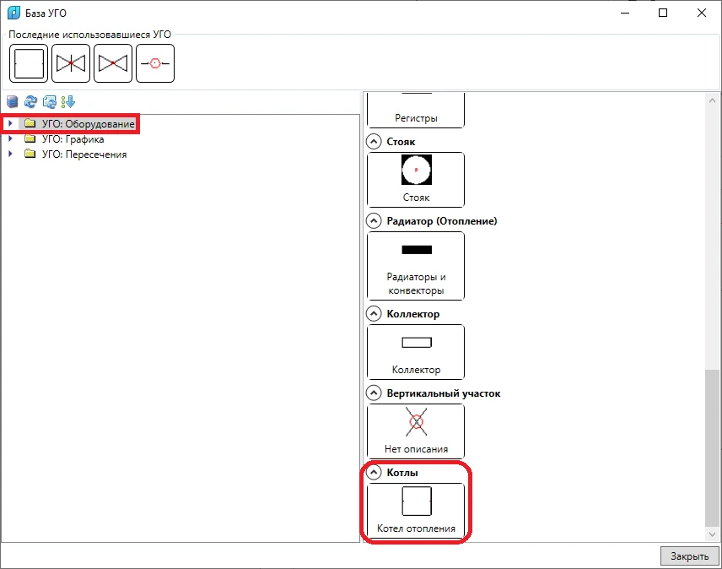This screenshot has height=569, width=722.
Task: Collapse the Радиатор (Отопление) section
Action: (374, 221)
